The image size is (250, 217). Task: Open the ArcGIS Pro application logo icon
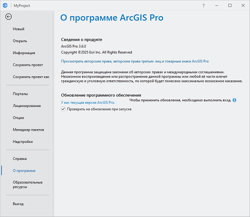click(x=5, y=5)
